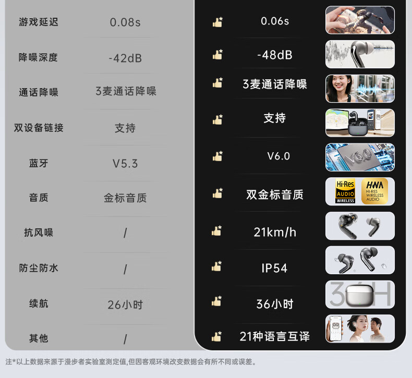Viewport: 412px width, 378px height.
Task: Click the thumbs-up icon beside 21km/h
Action: click(217, 231)
